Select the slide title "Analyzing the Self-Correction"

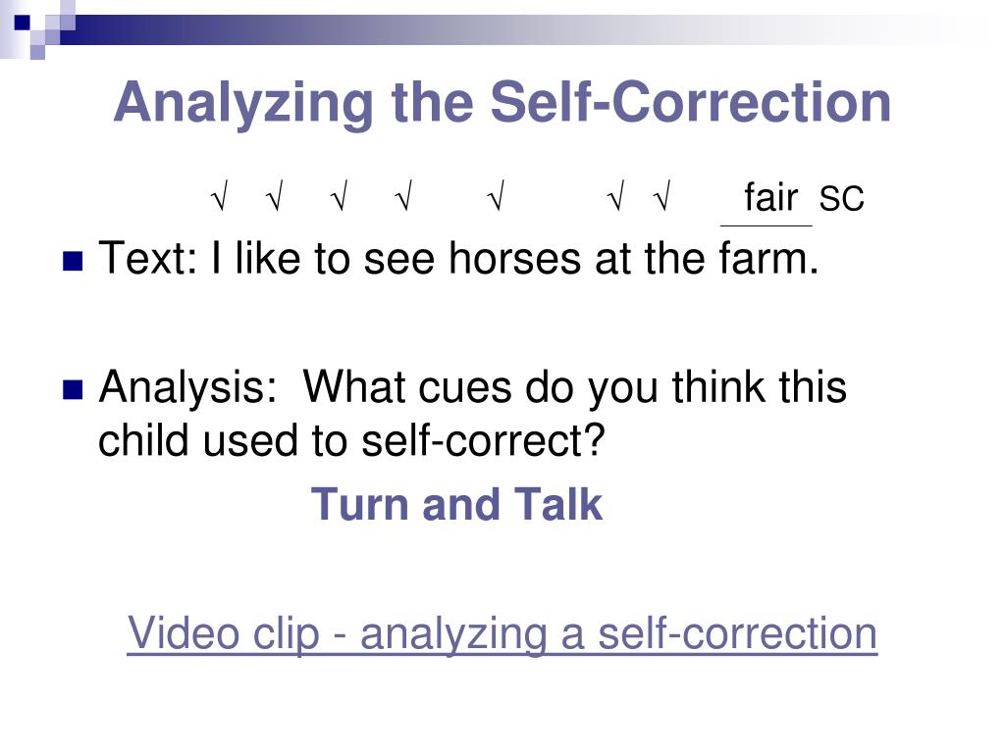[502, 102]
